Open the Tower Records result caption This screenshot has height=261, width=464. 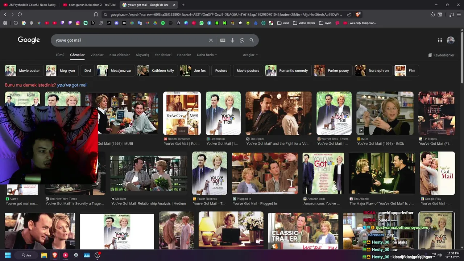[209, 204]
